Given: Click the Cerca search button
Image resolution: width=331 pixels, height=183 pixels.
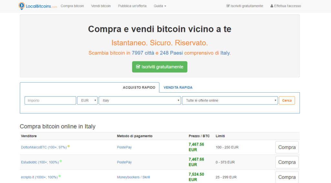Looking at the screenshot, I should (287, 100).
